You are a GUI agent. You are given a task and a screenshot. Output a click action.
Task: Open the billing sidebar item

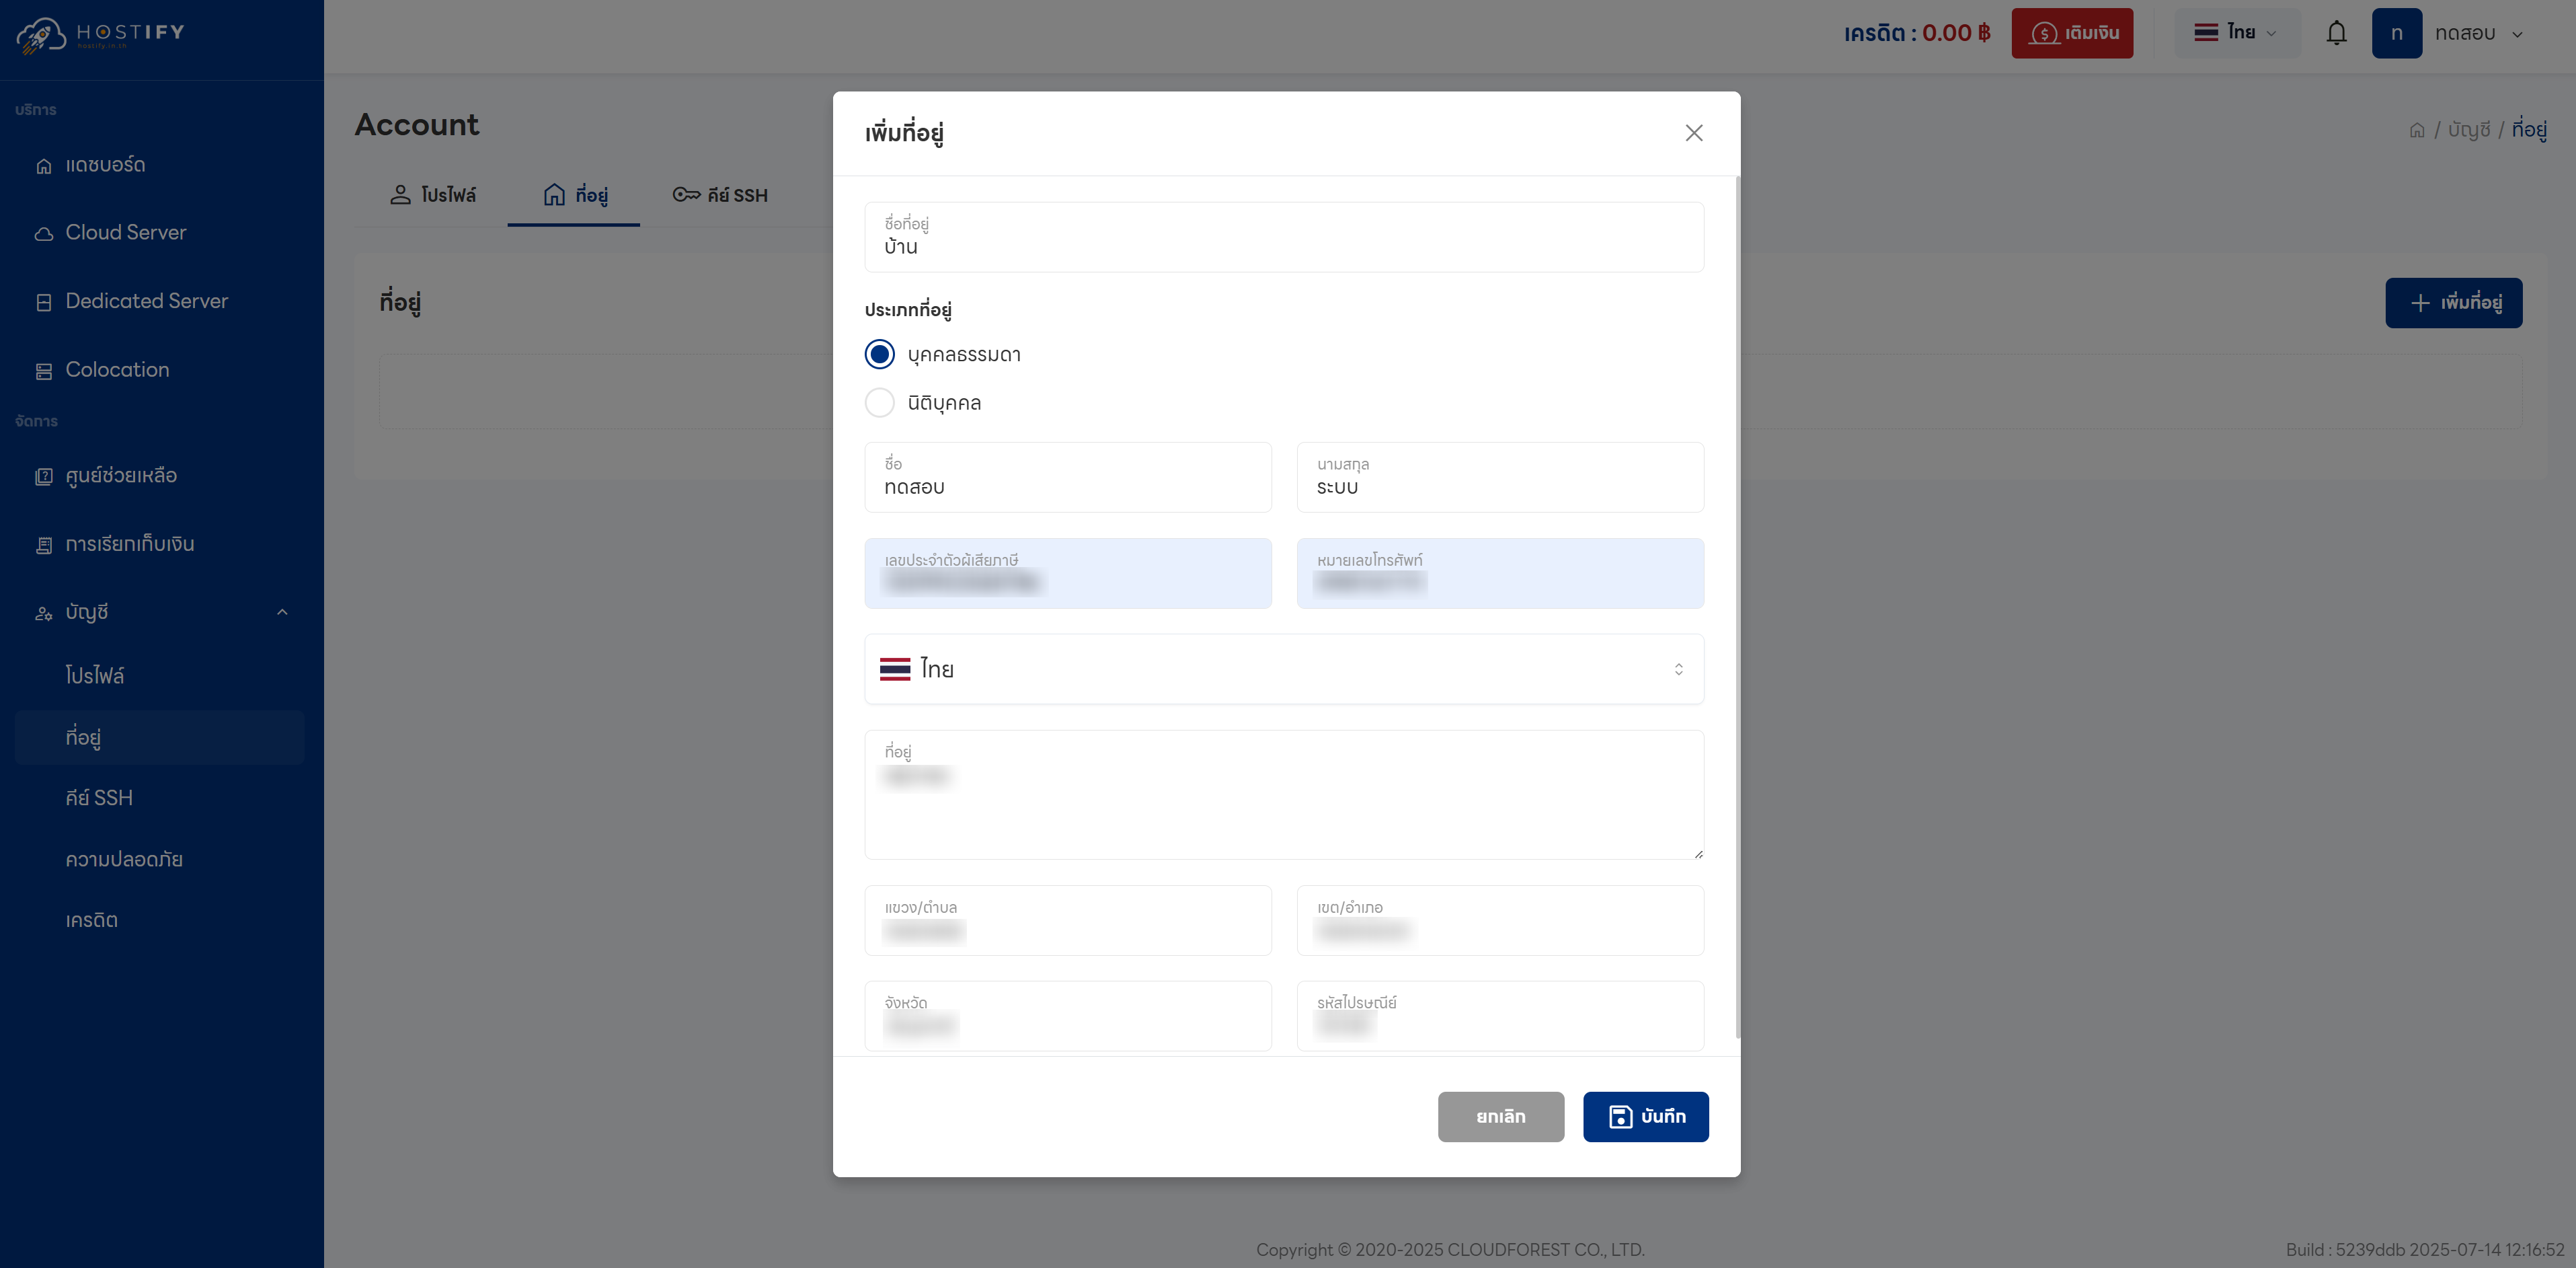[x=129, y=544]
